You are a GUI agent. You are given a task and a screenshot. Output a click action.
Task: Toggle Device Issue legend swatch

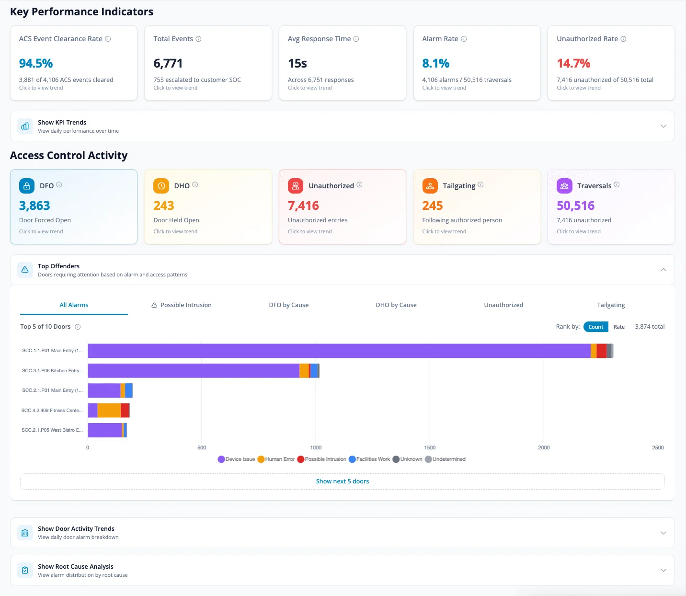(x=221, y=459)
